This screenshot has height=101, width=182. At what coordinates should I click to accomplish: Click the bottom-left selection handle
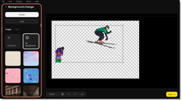tap(55, 62)
